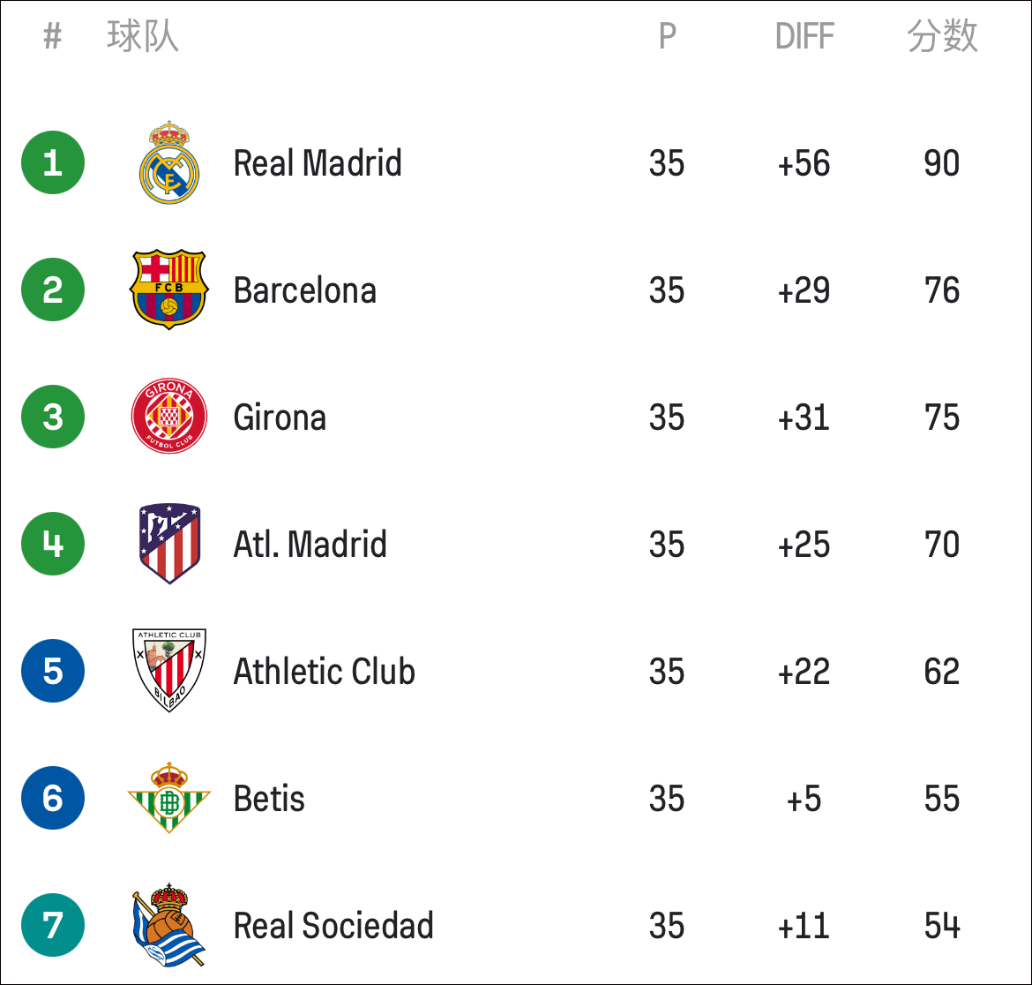
Task: Open the Real Sociedad team name
Action: (333, 926)
